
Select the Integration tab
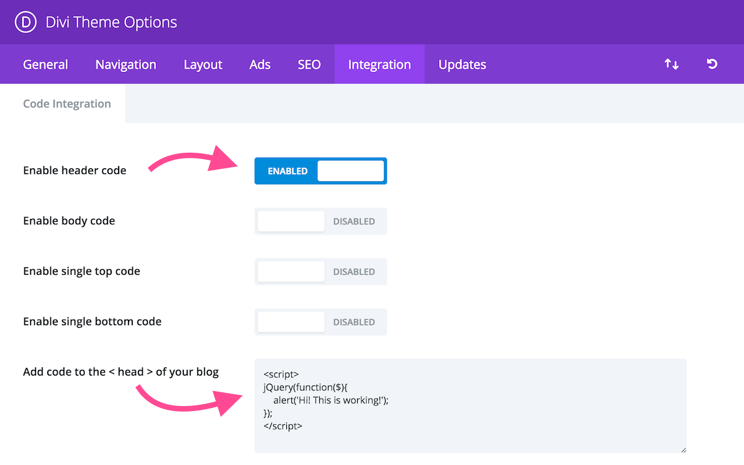(x=379, y=64)
